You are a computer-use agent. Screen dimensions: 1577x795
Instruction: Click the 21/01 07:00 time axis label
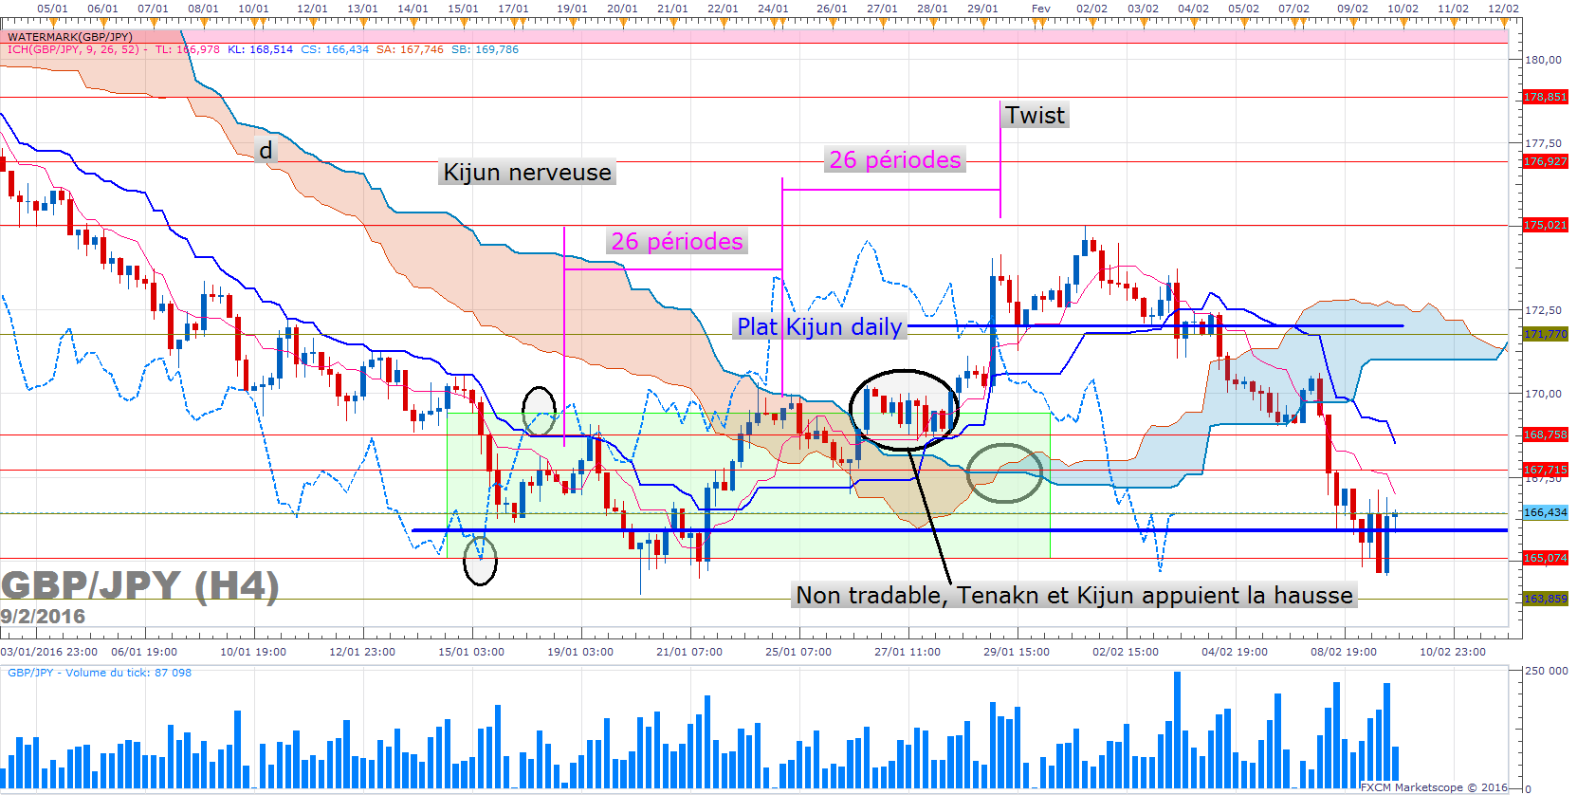click(689, 652)
